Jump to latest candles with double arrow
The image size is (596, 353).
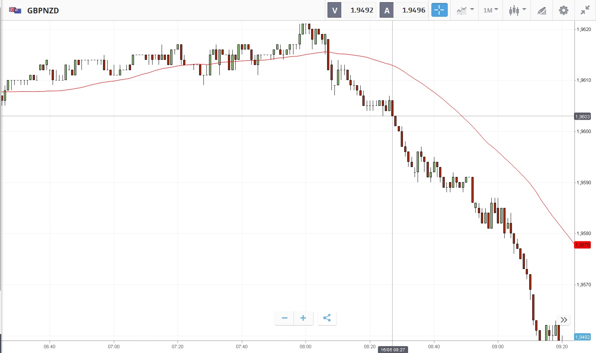(x=564, y=320)
